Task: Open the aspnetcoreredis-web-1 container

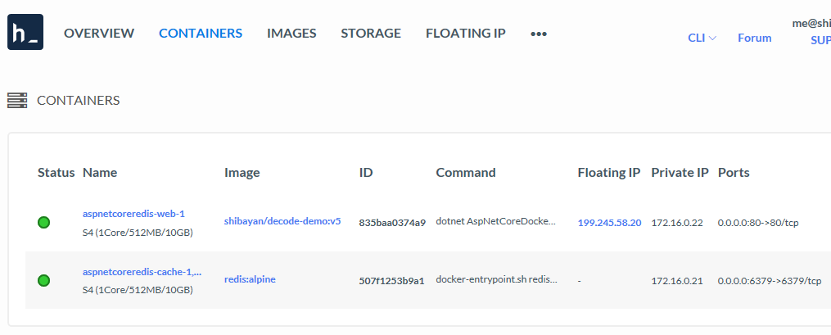Action: coord(133,214)
